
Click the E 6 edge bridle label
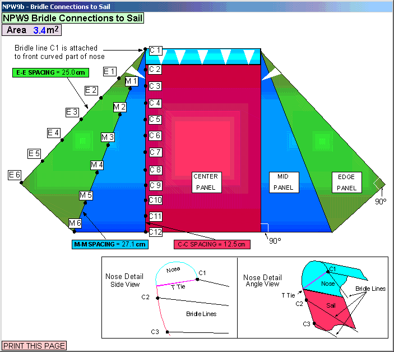point(15,175)
